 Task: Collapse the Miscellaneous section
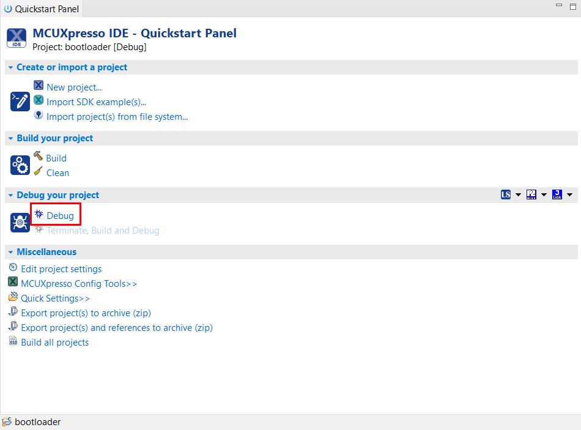point(11,252)
